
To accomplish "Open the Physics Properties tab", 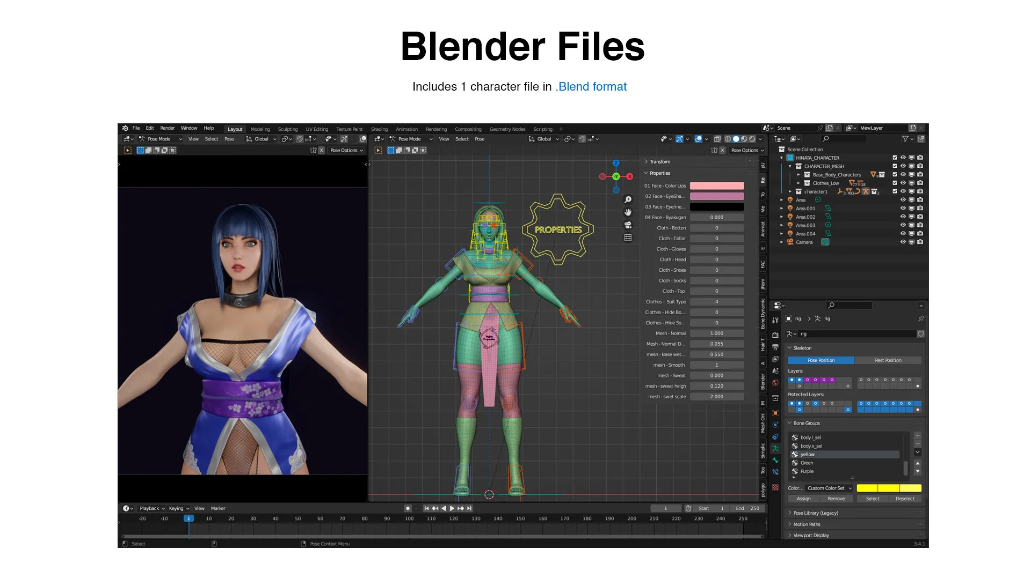I will [776, 425].
